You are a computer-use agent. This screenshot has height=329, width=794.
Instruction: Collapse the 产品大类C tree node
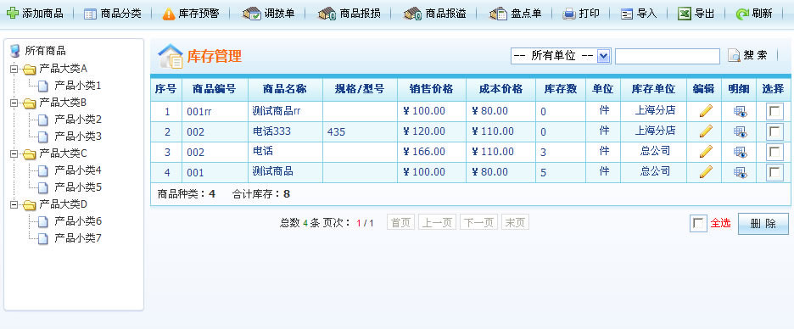click(x=14, y=153)
